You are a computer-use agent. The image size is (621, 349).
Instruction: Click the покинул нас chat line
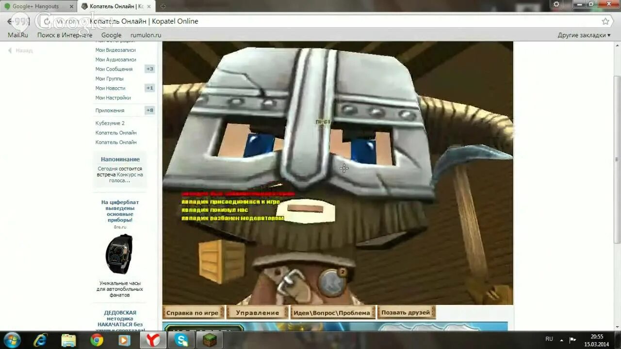coord(215,210)
